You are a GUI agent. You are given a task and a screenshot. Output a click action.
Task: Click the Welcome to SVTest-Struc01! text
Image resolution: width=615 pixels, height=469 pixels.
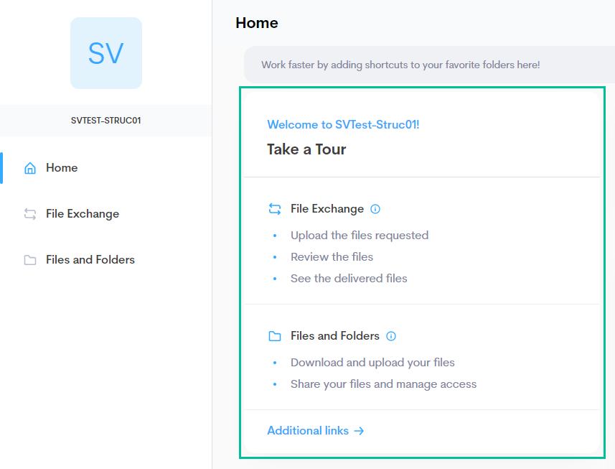pyautogui.click(x=343, y=124)
